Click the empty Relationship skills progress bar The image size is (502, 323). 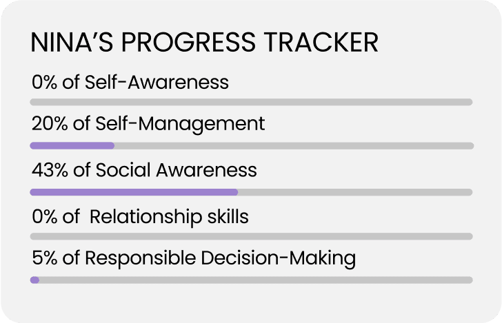252,236
